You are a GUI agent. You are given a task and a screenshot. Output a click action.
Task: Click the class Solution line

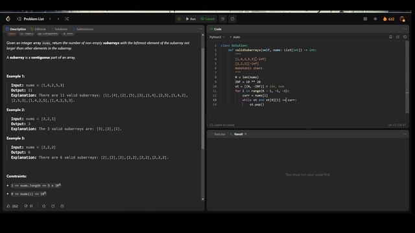pyautogui.click(x=234, y=45)
